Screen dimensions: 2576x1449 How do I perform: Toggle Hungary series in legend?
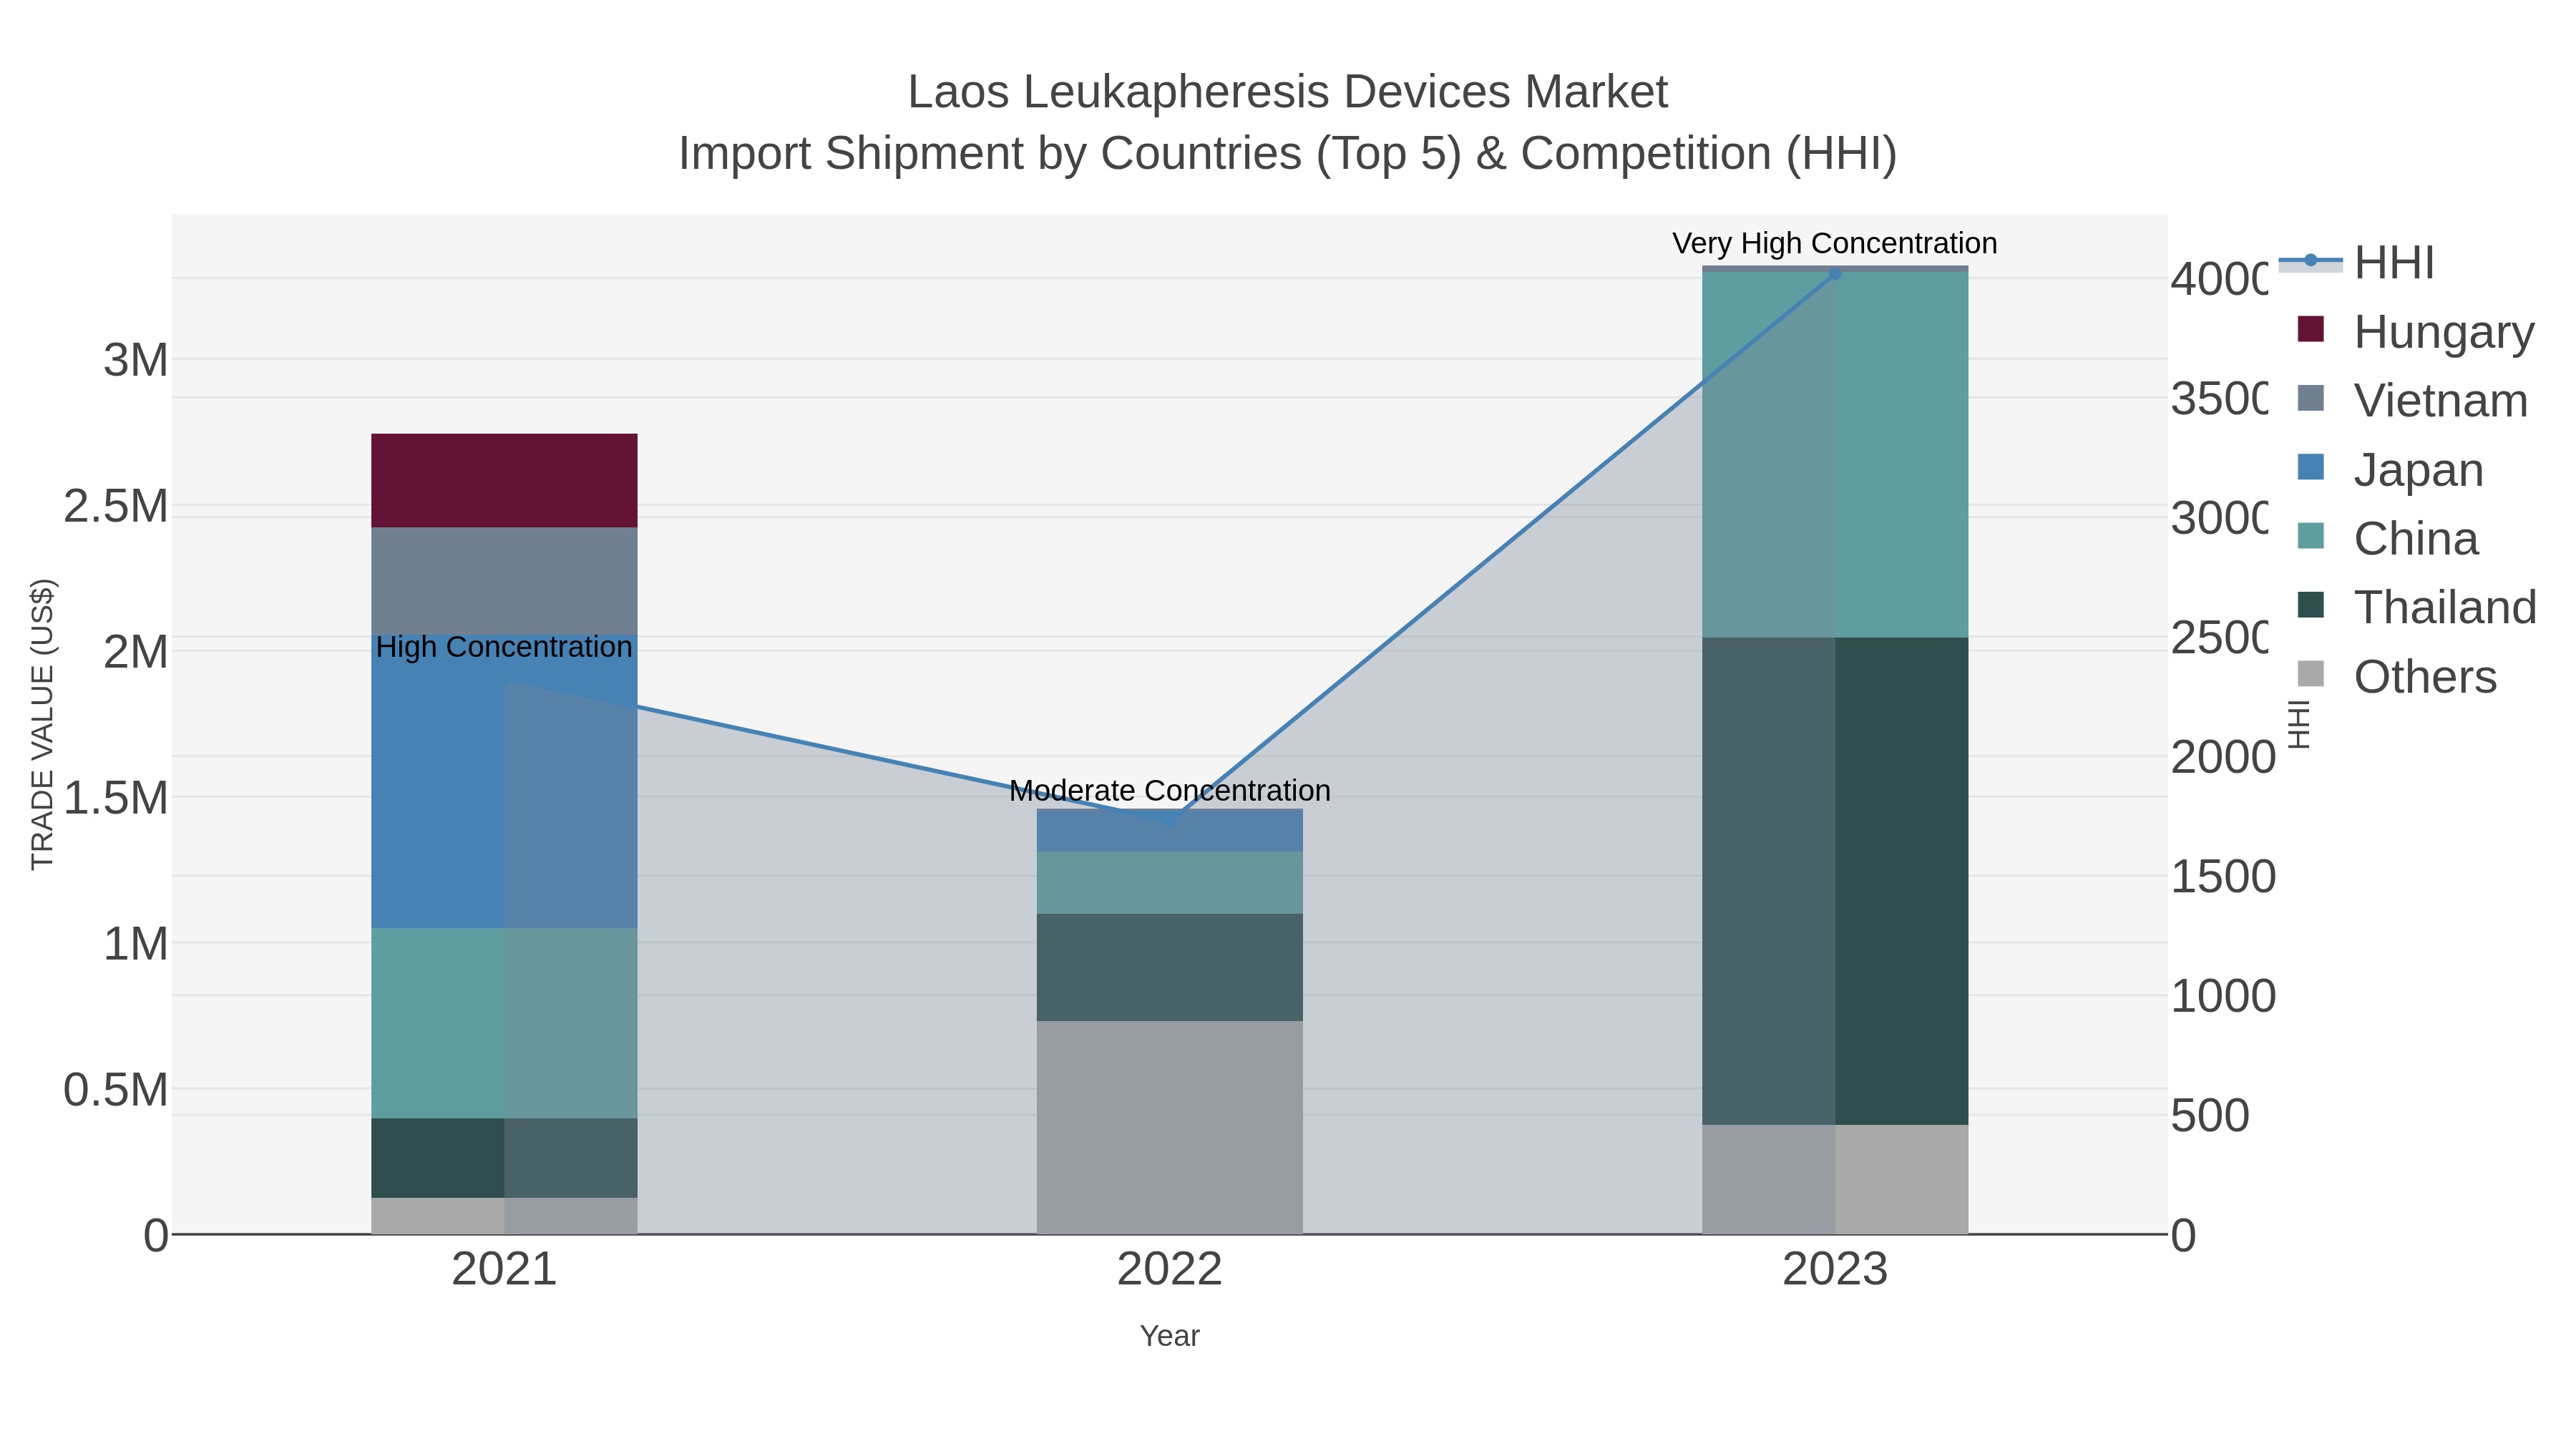[x=2416, y=332]
